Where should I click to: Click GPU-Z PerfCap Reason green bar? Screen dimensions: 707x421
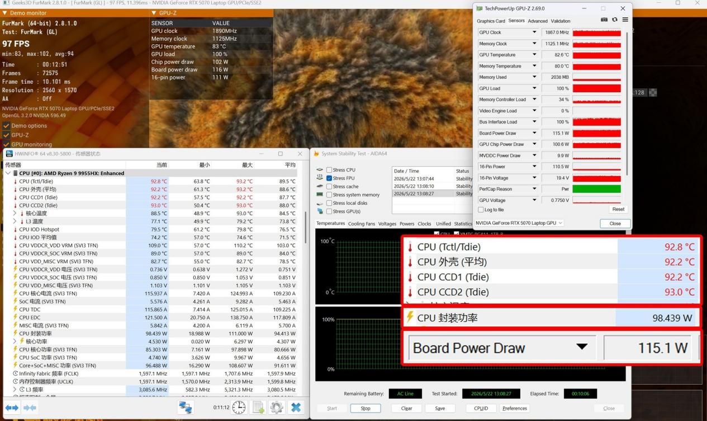596,189
